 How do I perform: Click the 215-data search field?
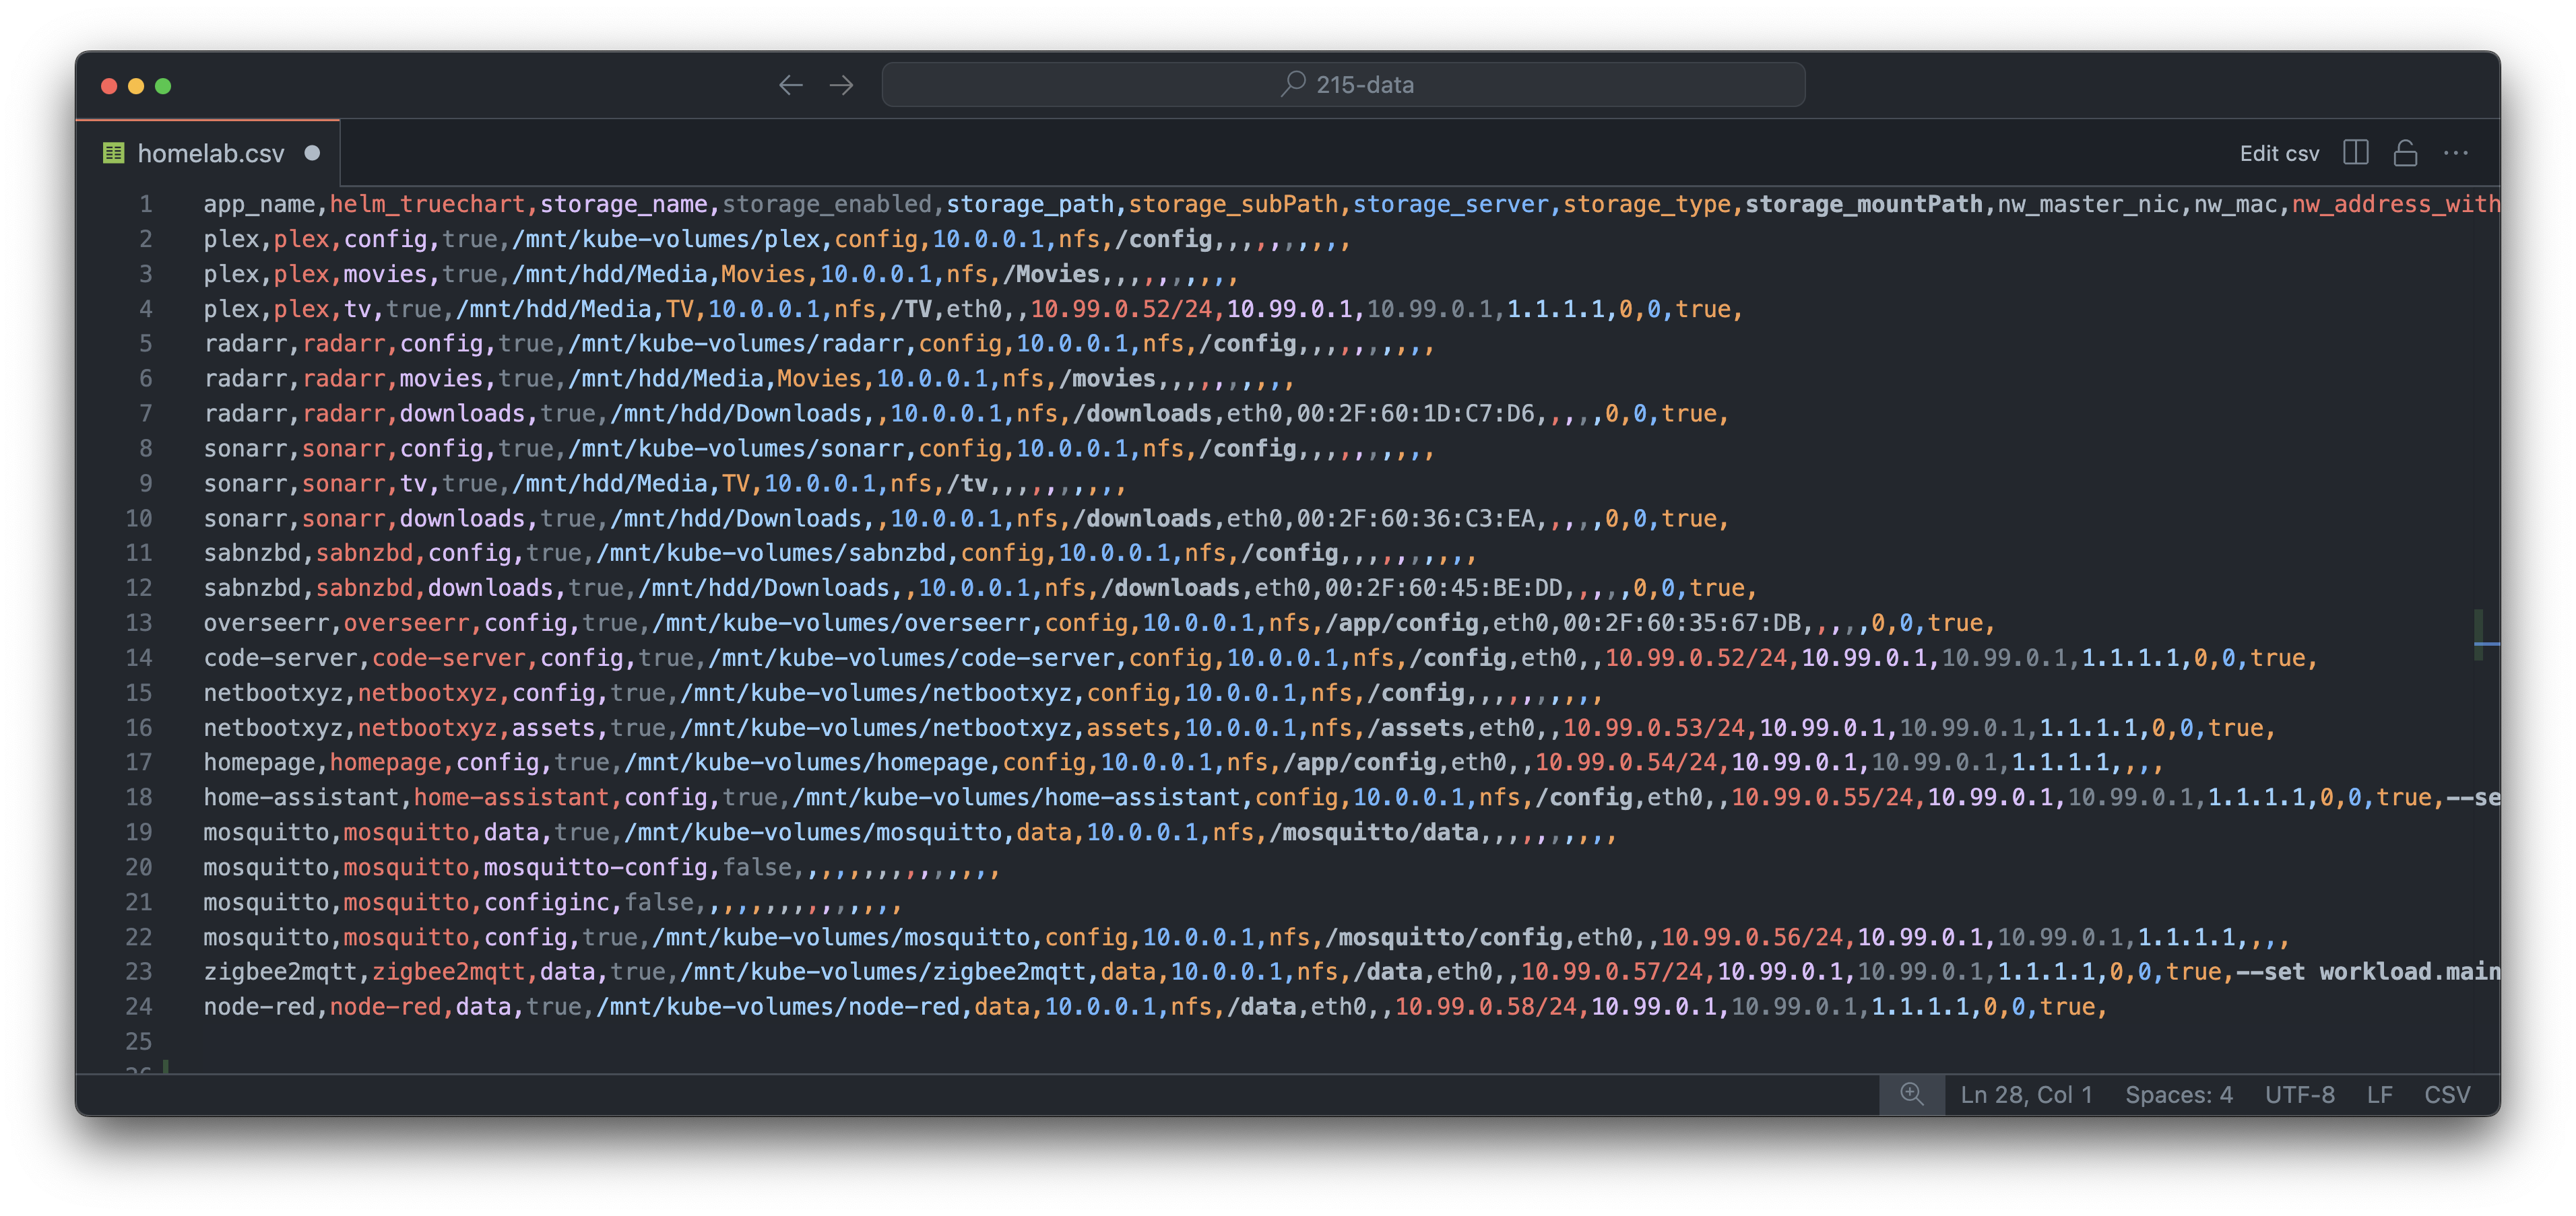coord(1364,85)
